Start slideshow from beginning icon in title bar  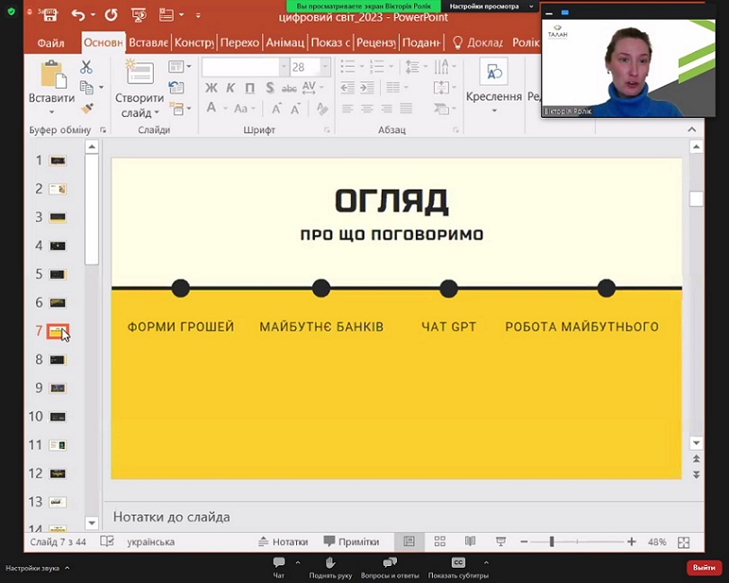coord(139,15)
